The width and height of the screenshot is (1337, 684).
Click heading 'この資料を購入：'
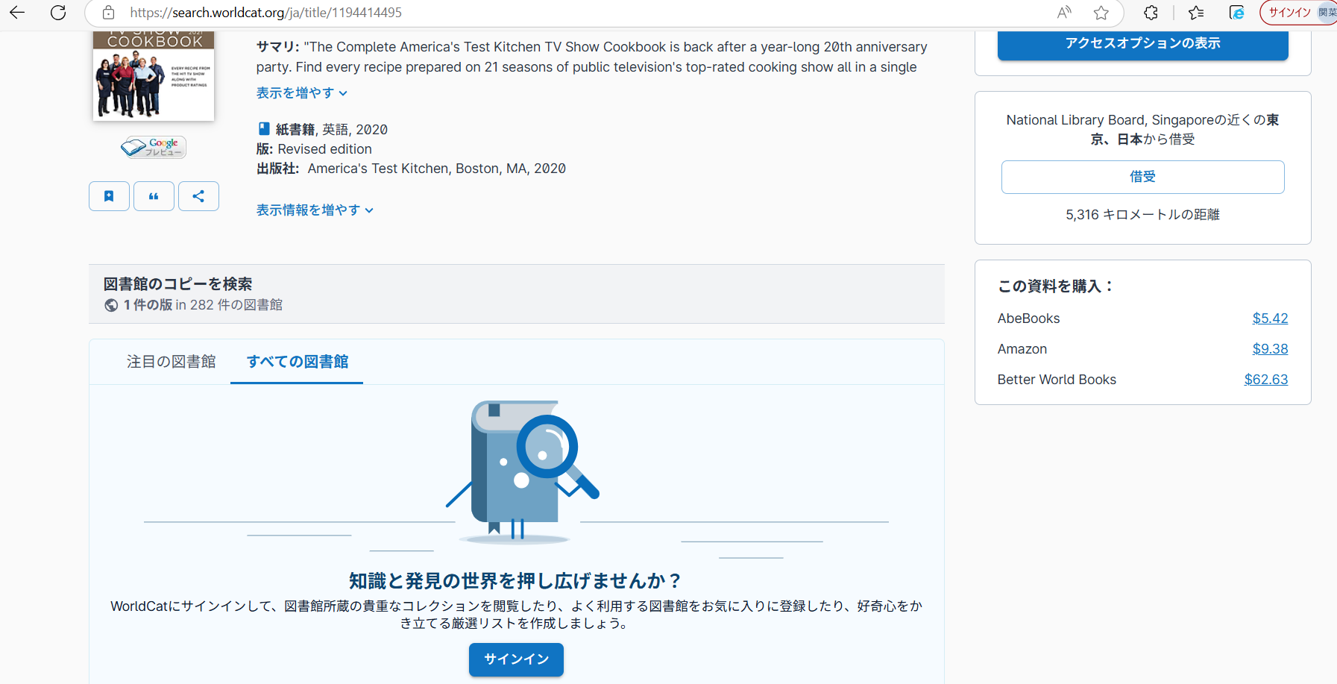click(x=1056, y=286)
